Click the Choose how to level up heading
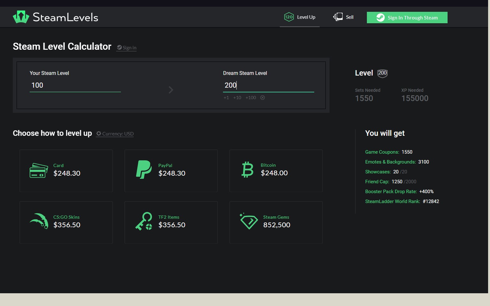Viewport: 490px width, 306px height. coord(52,133)
